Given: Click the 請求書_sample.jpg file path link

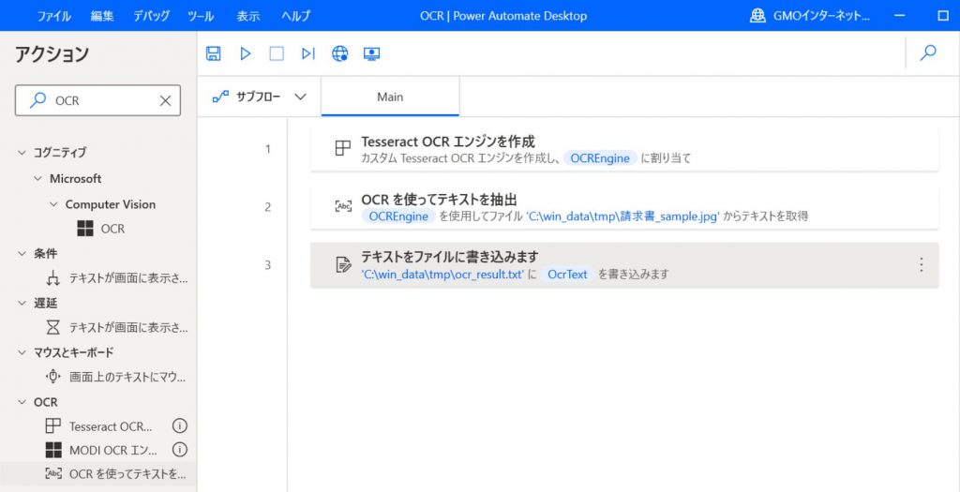Looking at the screenshot, I should click(x=622, y=216).
